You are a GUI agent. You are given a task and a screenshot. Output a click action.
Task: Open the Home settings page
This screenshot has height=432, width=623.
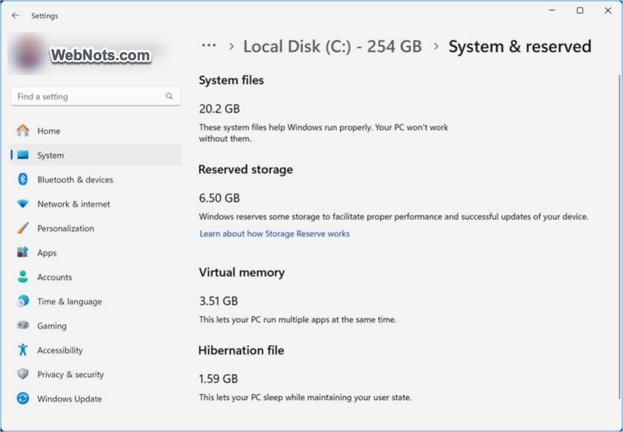(x=95, y=131)
